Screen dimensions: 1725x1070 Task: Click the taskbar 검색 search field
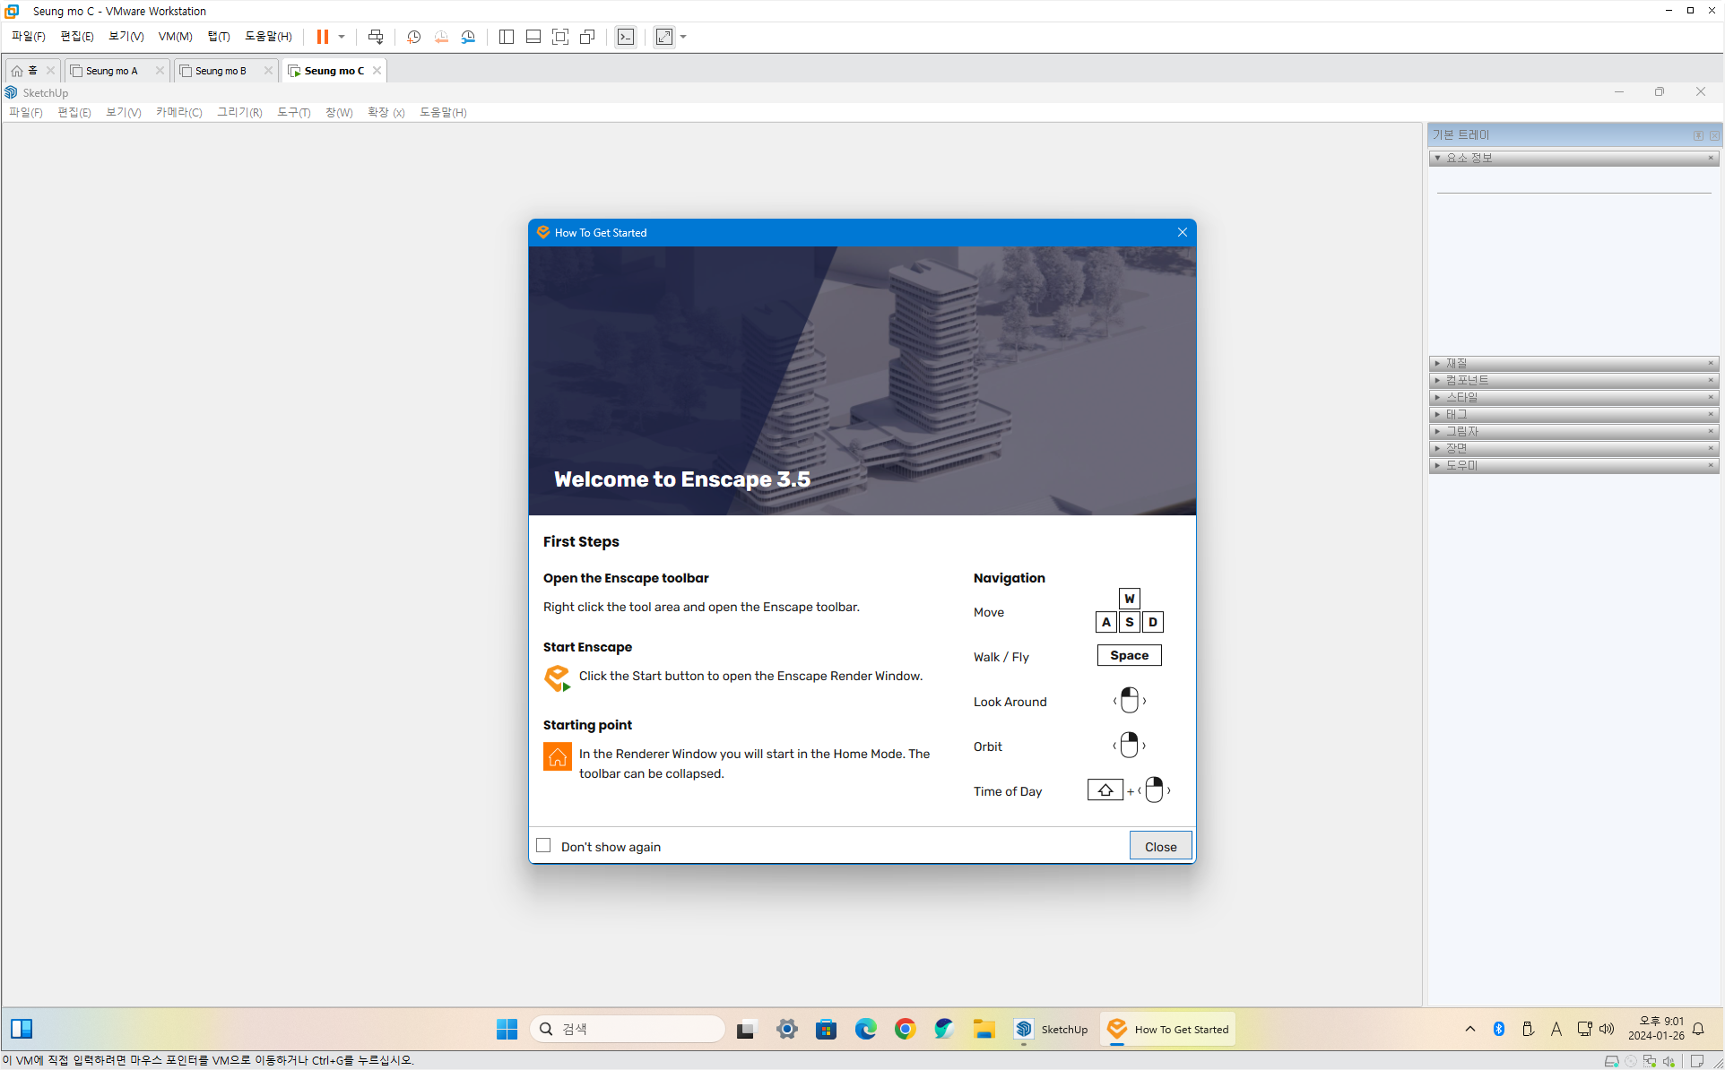[628, 1029]
